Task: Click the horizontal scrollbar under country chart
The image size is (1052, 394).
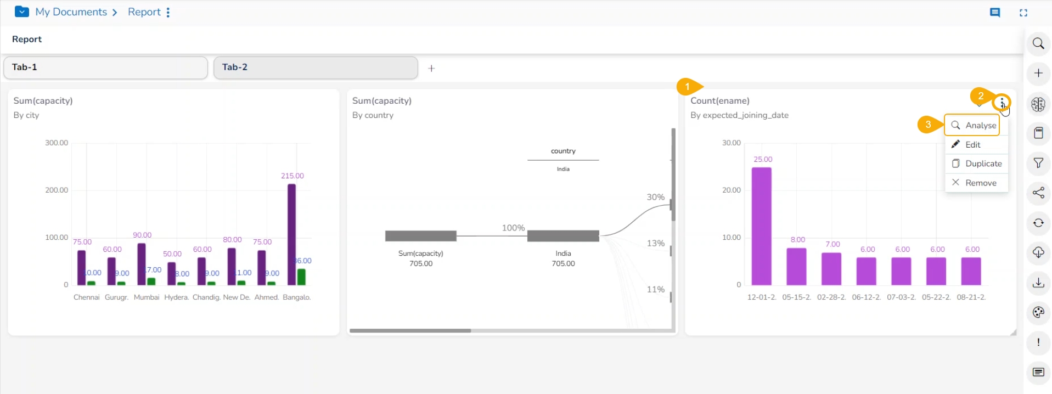Action: (x=410, y=330)
